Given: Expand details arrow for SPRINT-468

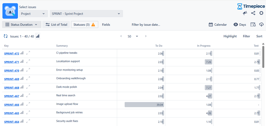Looking at the screenshot, I should [28, 87].
